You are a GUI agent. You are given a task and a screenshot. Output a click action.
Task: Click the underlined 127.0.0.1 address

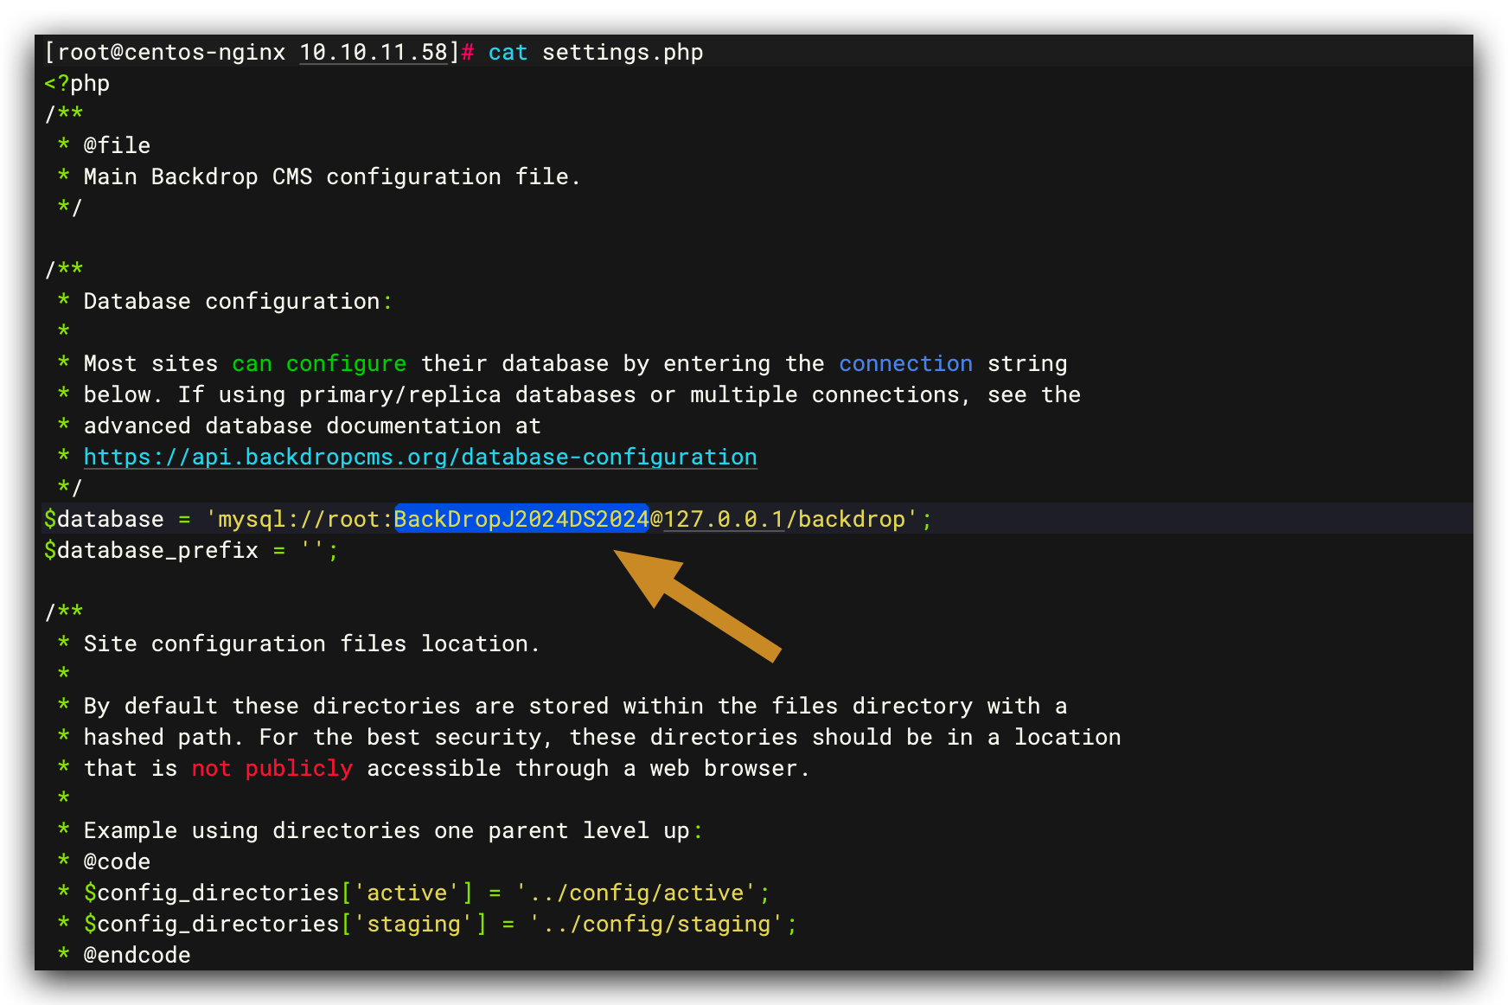pos(725,519)
